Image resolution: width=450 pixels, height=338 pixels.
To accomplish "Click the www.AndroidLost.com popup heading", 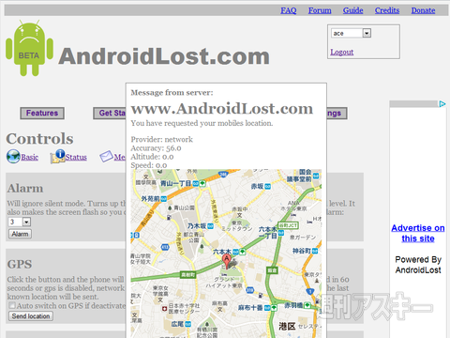I will [x=222, y=109].
